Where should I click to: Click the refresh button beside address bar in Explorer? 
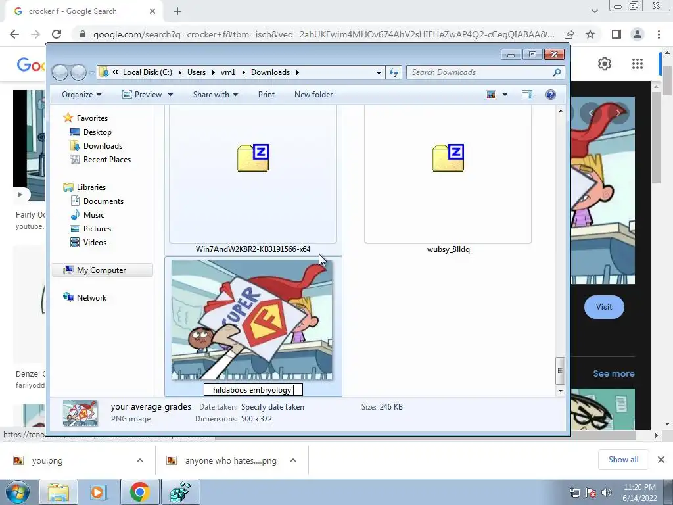(394, 72)
